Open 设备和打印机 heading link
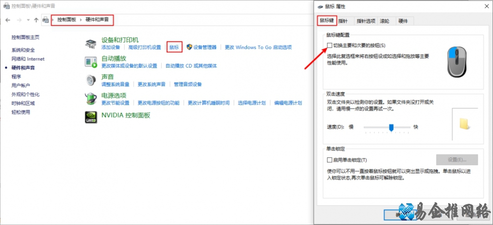This screenshot has width=493, height=225. 120,40
